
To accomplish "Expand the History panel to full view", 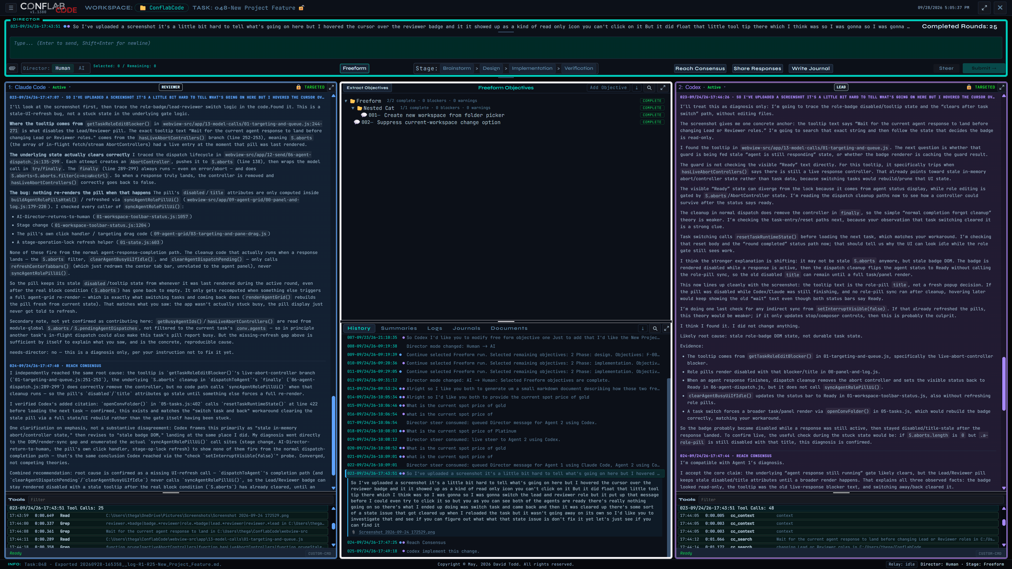I will coord(666,328).
